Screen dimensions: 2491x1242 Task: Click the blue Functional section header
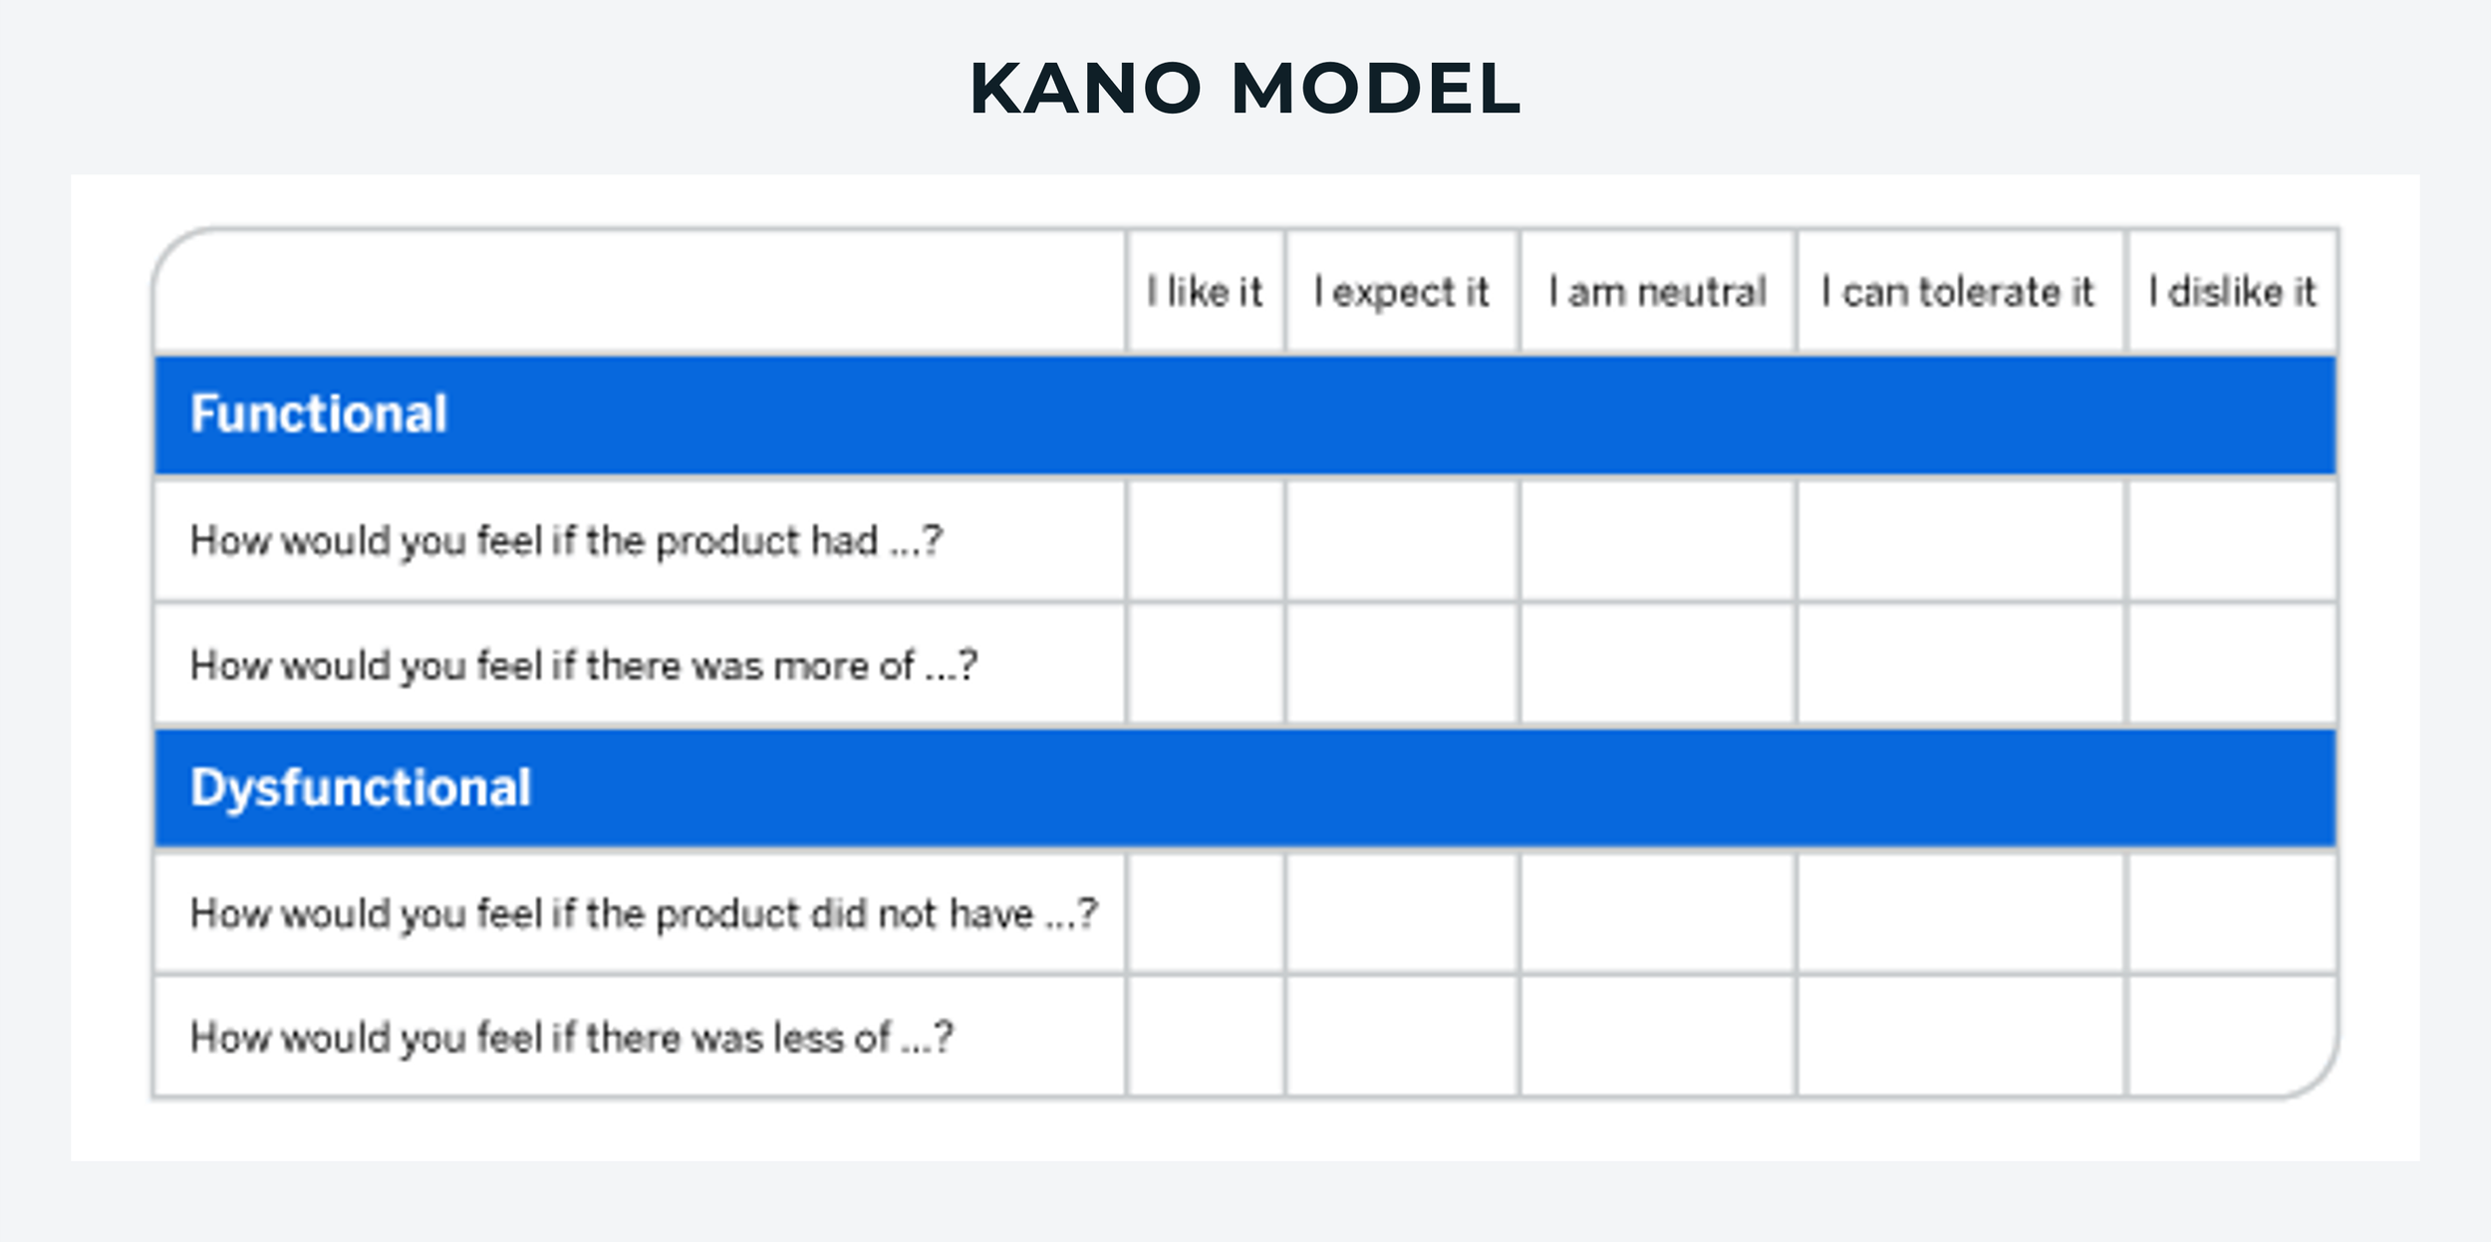[x=1245, y=415]
